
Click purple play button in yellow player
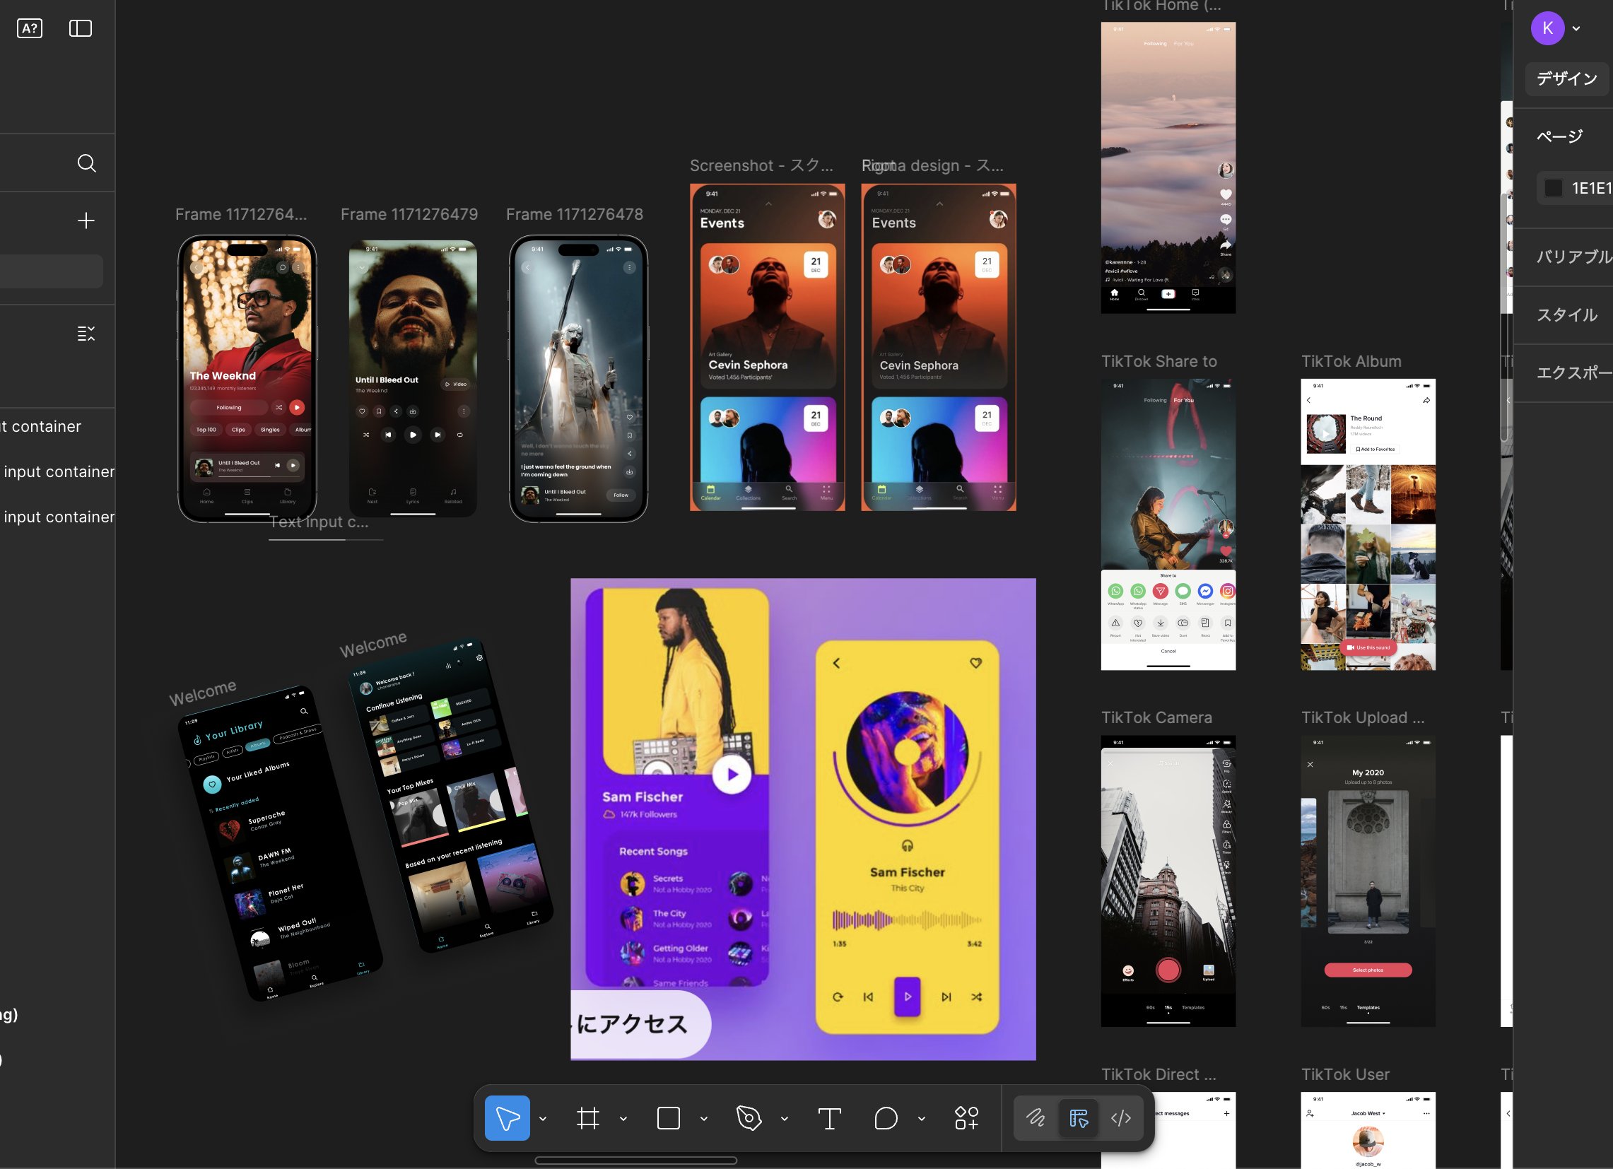pyautogui.click(x=907, y=997)
